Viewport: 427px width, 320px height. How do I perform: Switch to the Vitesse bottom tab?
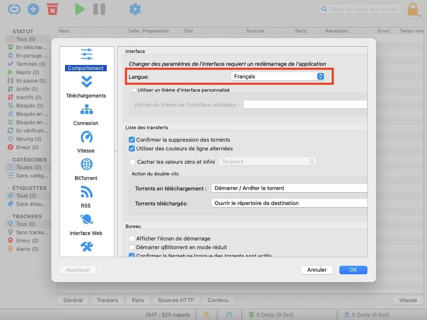[408, 300]
